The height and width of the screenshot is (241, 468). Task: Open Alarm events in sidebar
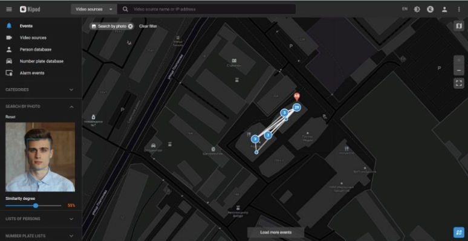[x=32, y=72]
